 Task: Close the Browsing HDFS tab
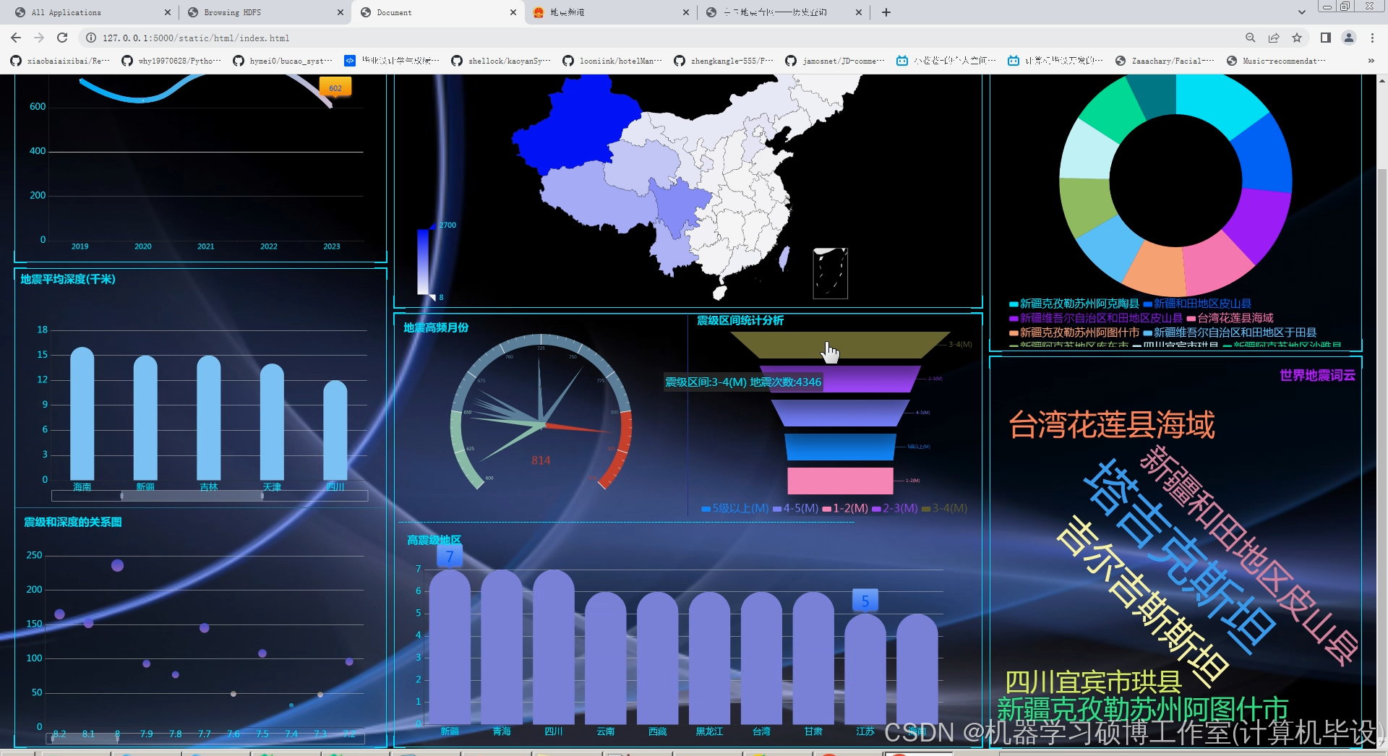(x=340, y=12)
